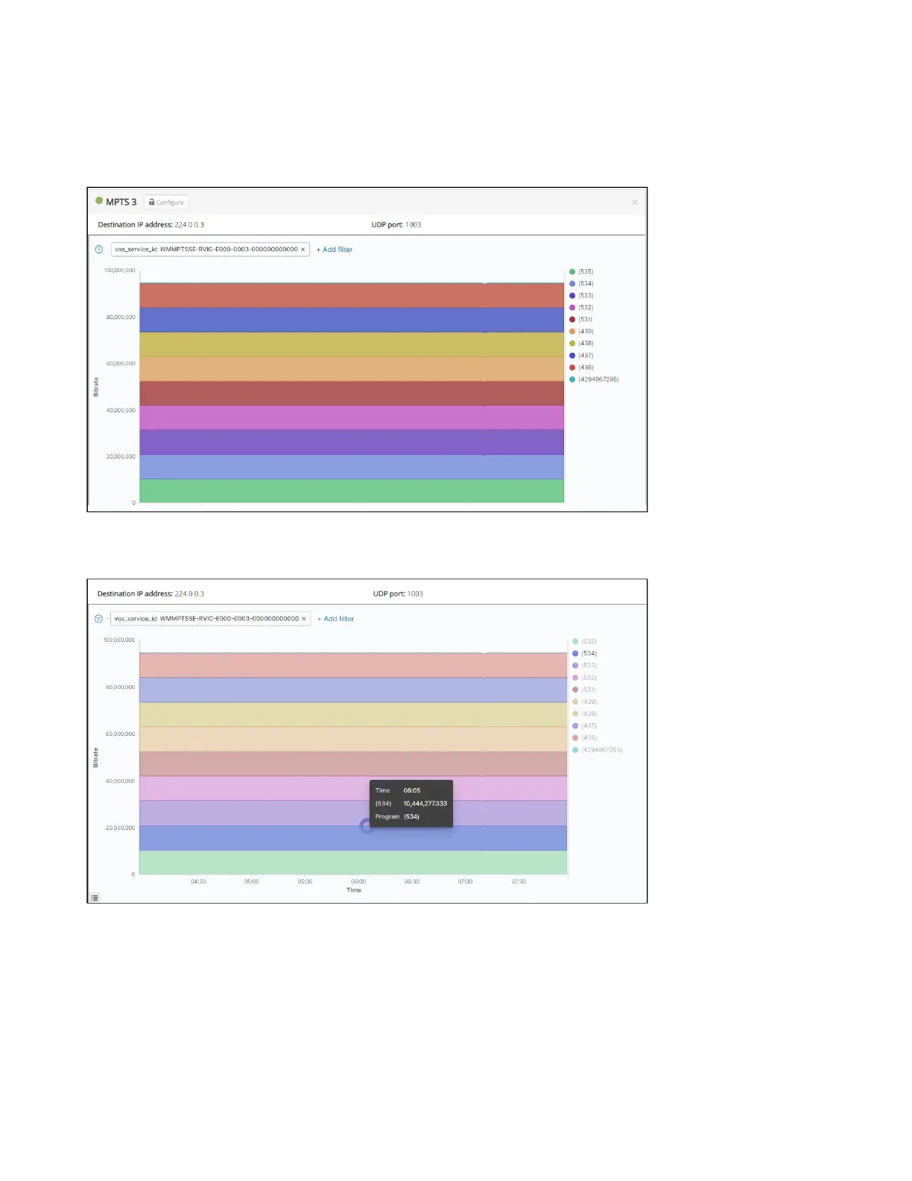This screenshot has width=912, height=1181.
Task: Click the vos_service_id filter field in upper panel
Action: [x=210, y=250]
